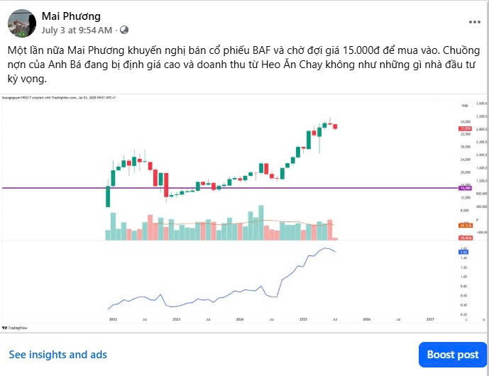This screenshot has height=376, width=489.
Task: Click the globe public-privacy icon
Action: click(x=124, y=30)
